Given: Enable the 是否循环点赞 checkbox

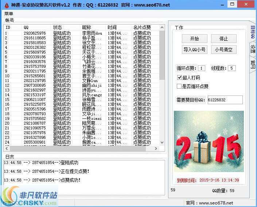Looking at the screenshot, I should tap(179, 86).
